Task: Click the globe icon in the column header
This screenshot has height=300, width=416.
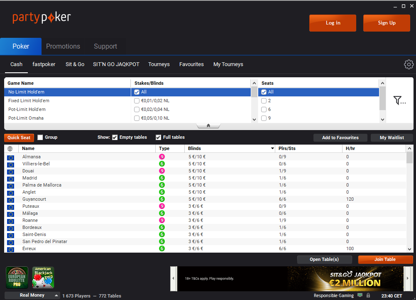Action: 9,148
